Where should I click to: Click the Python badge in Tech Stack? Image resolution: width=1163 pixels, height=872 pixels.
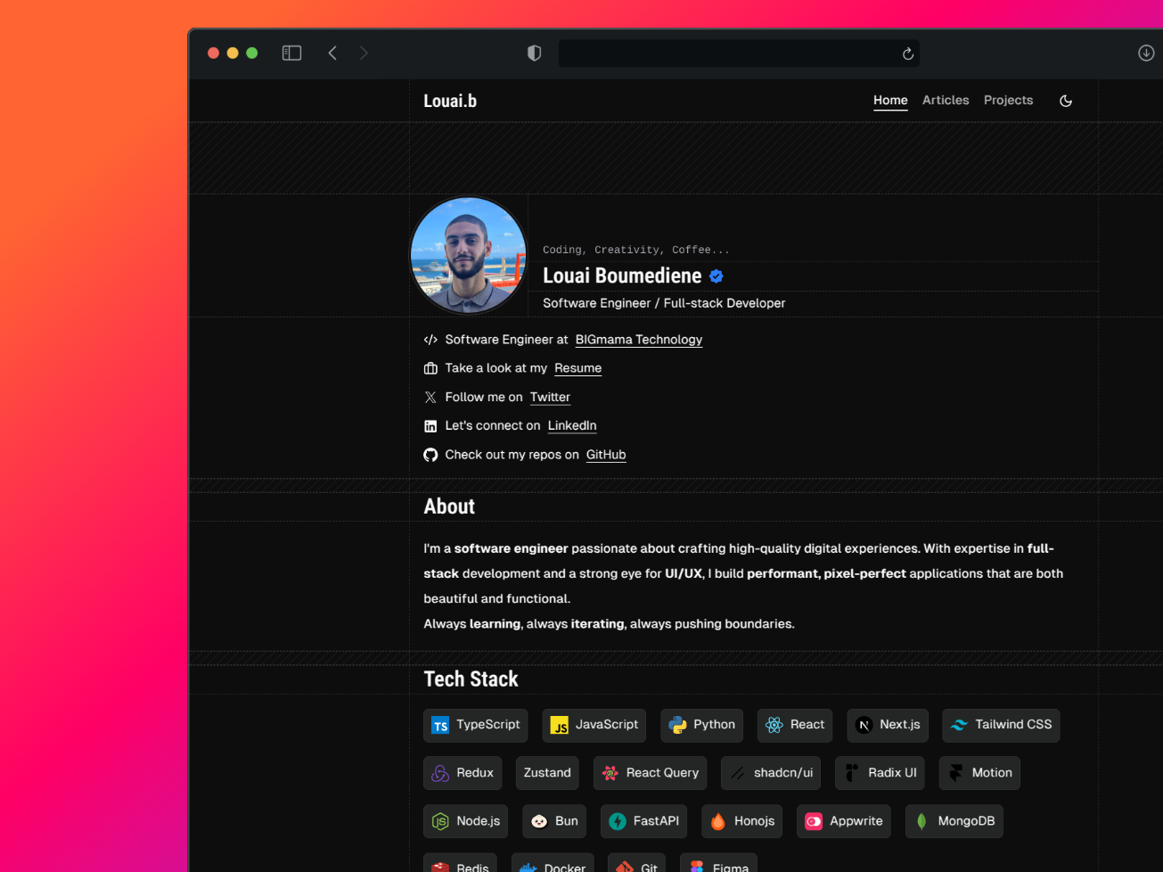point(701,725)
